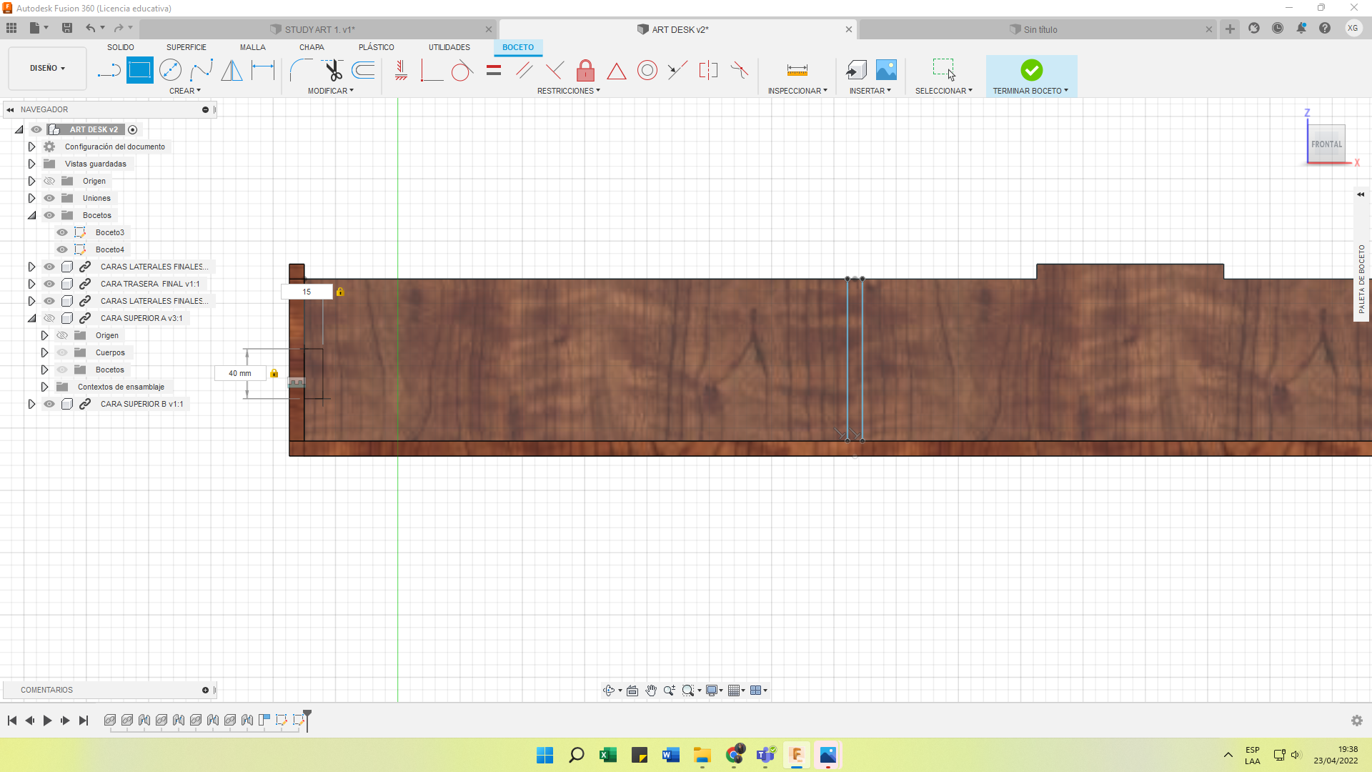Select the sketch dimension tool

pyautogui.click(x=263, y=70)
